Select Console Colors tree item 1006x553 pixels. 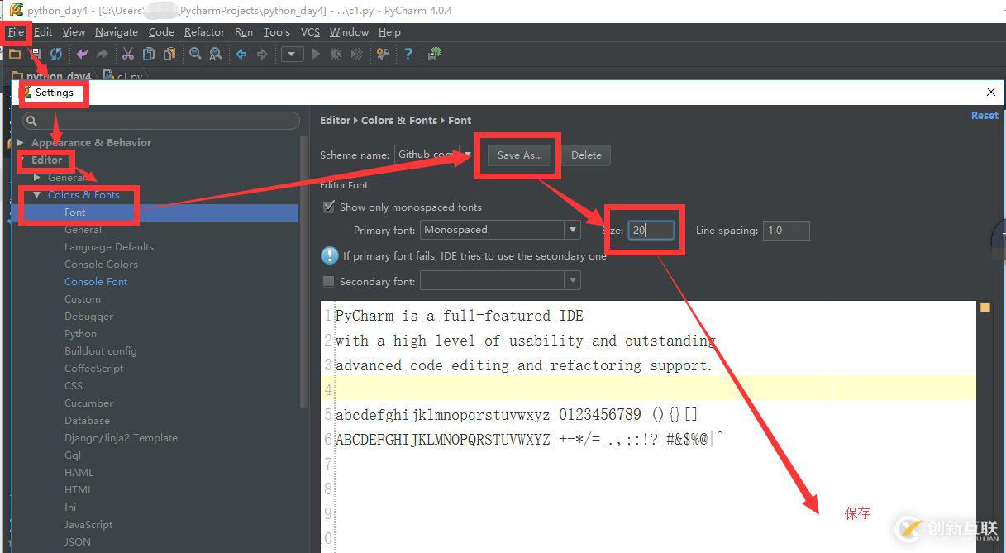(x=101, y=264)
